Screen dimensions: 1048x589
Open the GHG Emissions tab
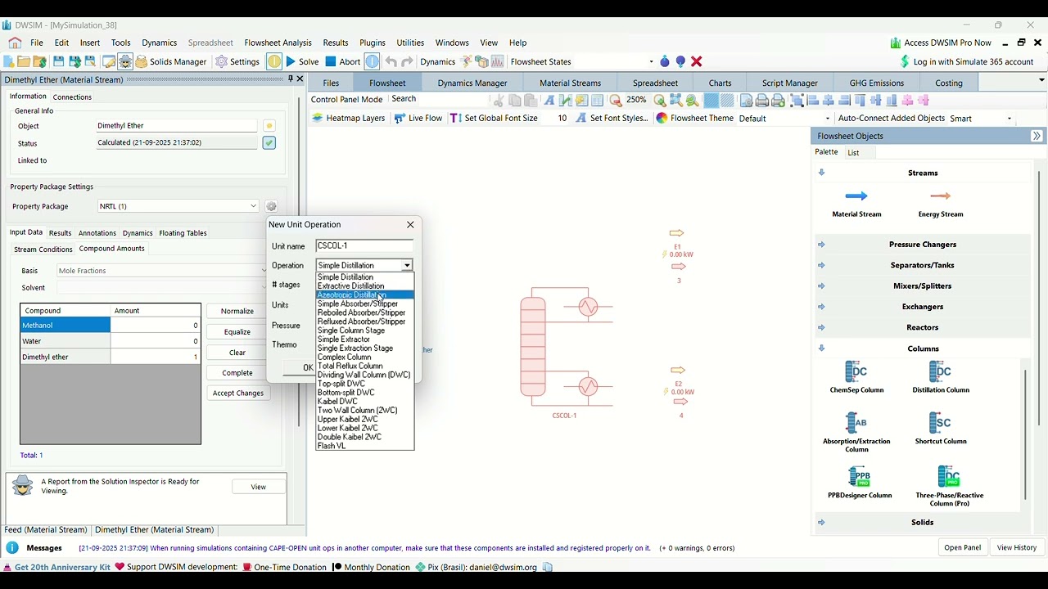click(876, 83)
